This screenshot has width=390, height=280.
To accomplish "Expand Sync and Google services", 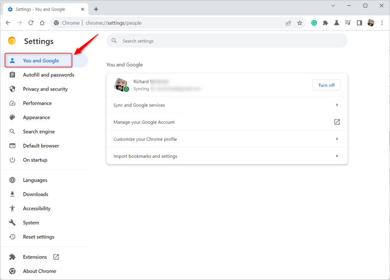I will tap(227, 105).
